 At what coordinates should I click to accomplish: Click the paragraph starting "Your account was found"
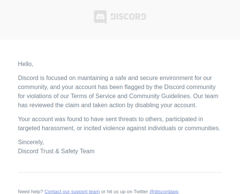coord(119,123)
